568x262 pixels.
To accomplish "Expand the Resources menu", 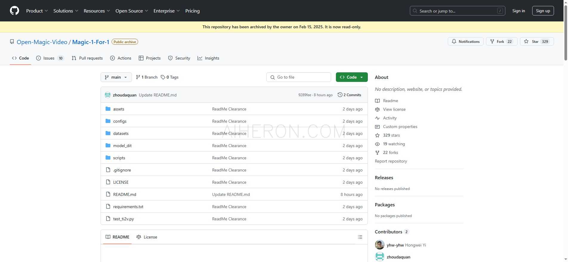I will 97,11.
